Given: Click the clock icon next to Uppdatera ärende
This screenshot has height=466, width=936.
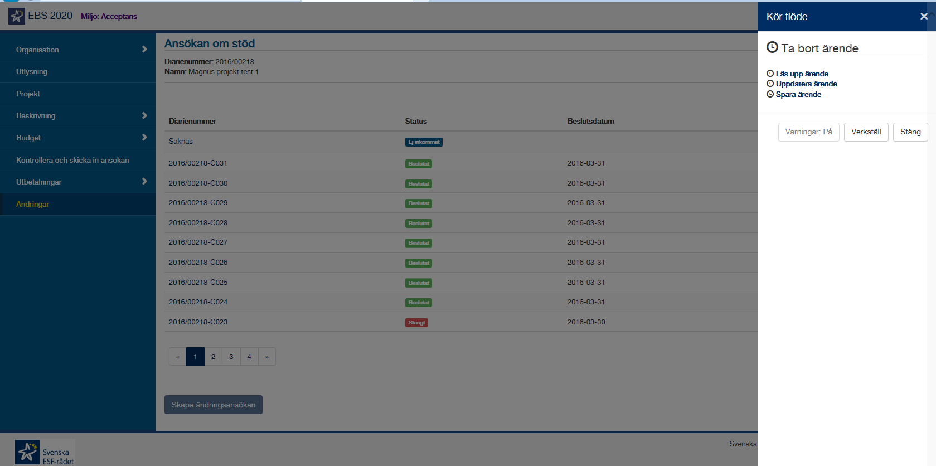Looking at the screenshot, I should [x=770, y=84].
